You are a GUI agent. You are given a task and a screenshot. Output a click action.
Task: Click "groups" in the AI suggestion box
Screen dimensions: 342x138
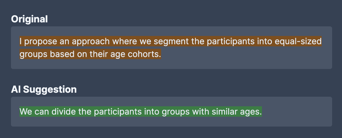click(x=173, y=112)
